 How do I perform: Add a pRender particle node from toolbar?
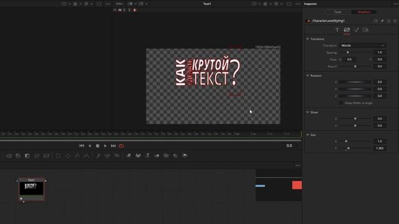pos(117,156)
